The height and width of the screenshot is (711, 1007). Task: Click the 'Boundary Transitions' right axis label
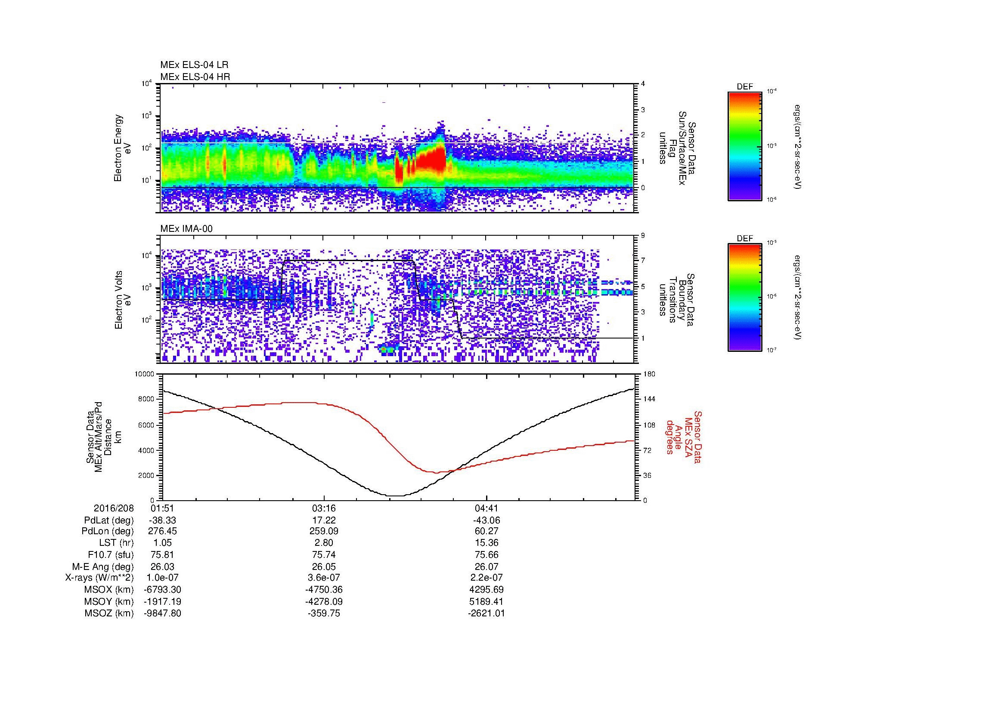click(676, 300)
